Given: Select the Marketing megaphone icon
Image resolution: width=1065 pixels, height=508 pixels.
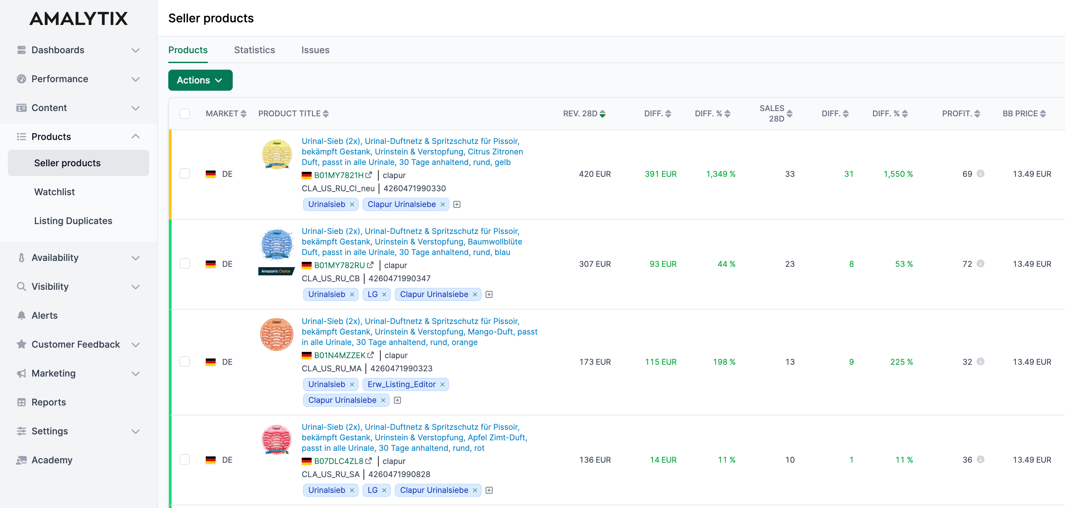Looking at the screenshot, I should [x=21, y=373].
